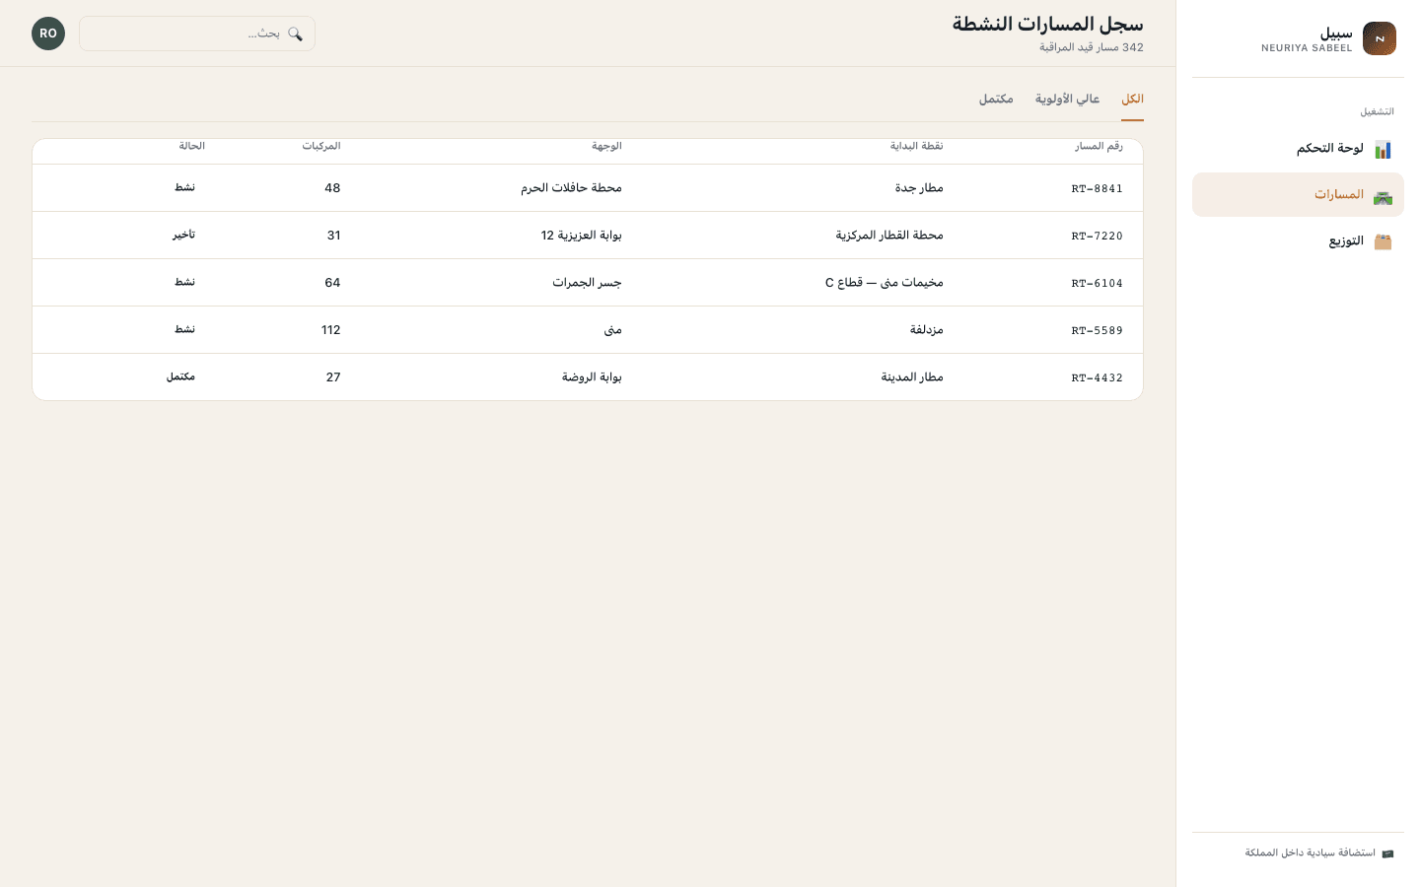Click the 342 مسار قيد المراقبة subtitle
The width and height of the screenshot is (1420, 887).
[x=1092, y=47]
